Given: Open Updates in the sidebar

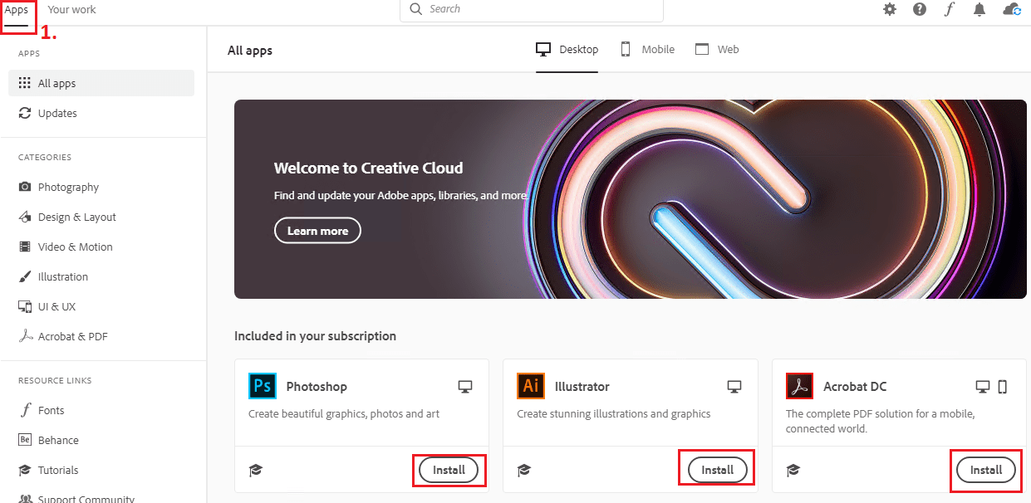Looking at the screenshot, I should [x=57, y=113].
